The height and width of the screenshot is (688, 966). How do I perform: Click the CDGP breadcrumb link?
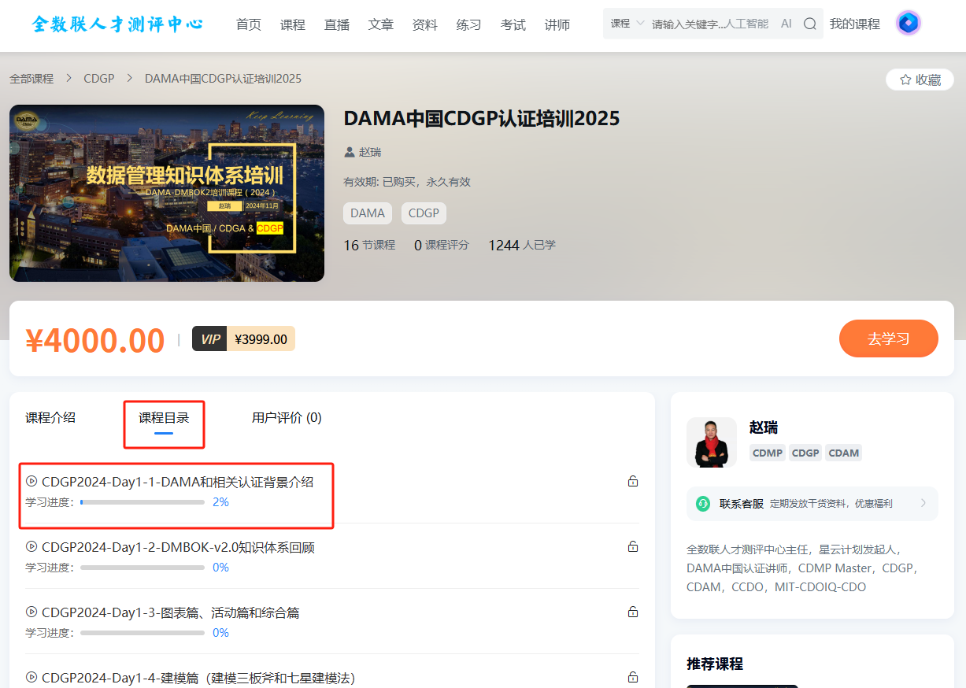[x=99, y=79]
